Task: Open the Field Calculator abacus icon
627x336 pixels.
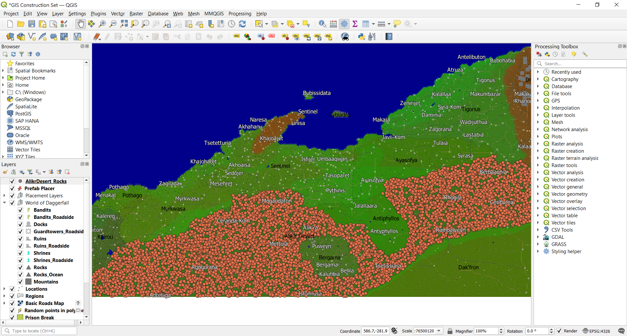Action: 333,24
